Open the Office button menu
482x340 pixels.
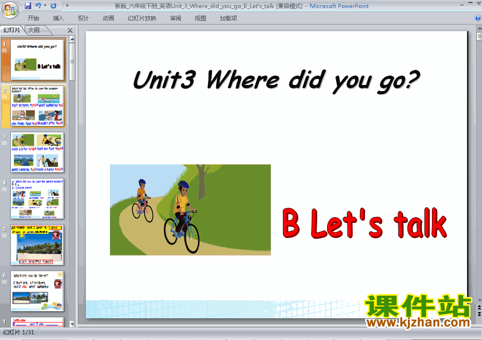[x=10, y=9]
